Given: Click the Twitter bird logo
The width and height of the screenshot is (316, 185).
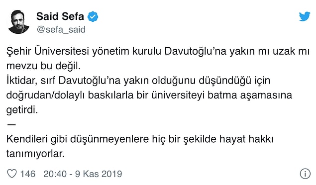Looking at the screenshot, I should (305, 16).
